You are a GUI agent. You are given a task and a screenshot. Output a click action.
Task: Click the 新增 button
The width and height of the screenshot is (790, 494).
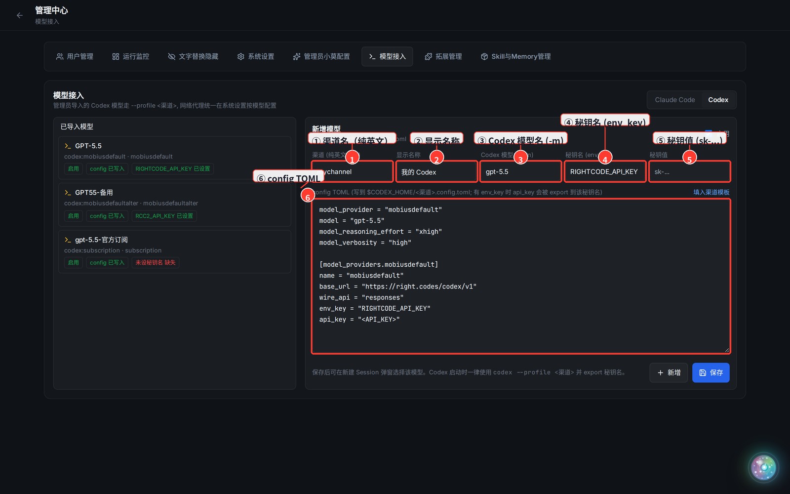(x=669, y=372)
